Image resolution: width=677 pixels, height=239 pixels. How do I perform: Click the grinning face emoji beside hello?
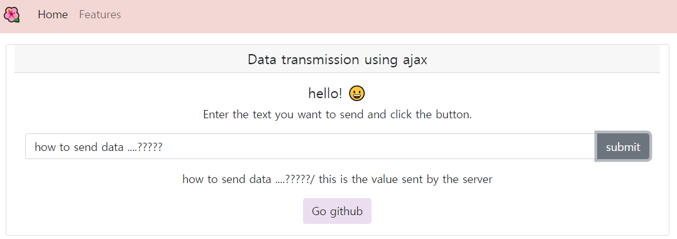(x=357, y=93)
